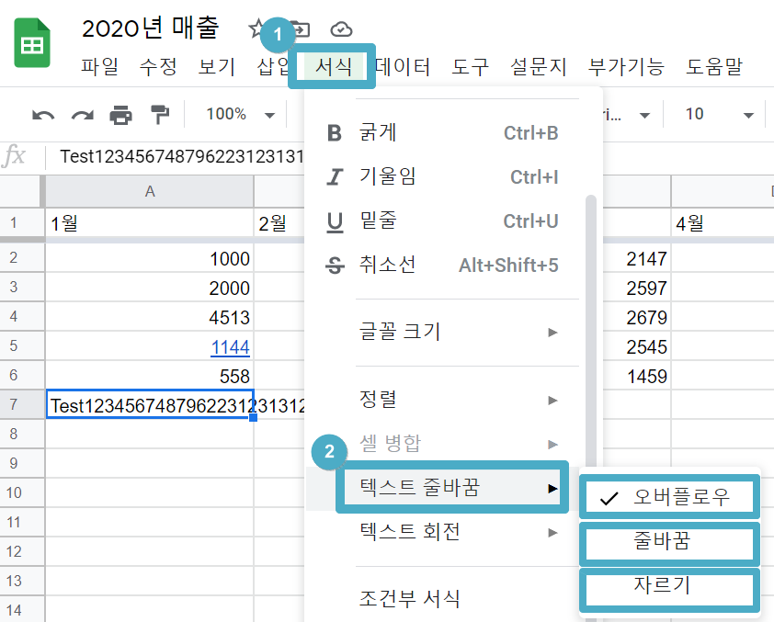
Task: Open the 파일 menu
Action: (99, 66)
